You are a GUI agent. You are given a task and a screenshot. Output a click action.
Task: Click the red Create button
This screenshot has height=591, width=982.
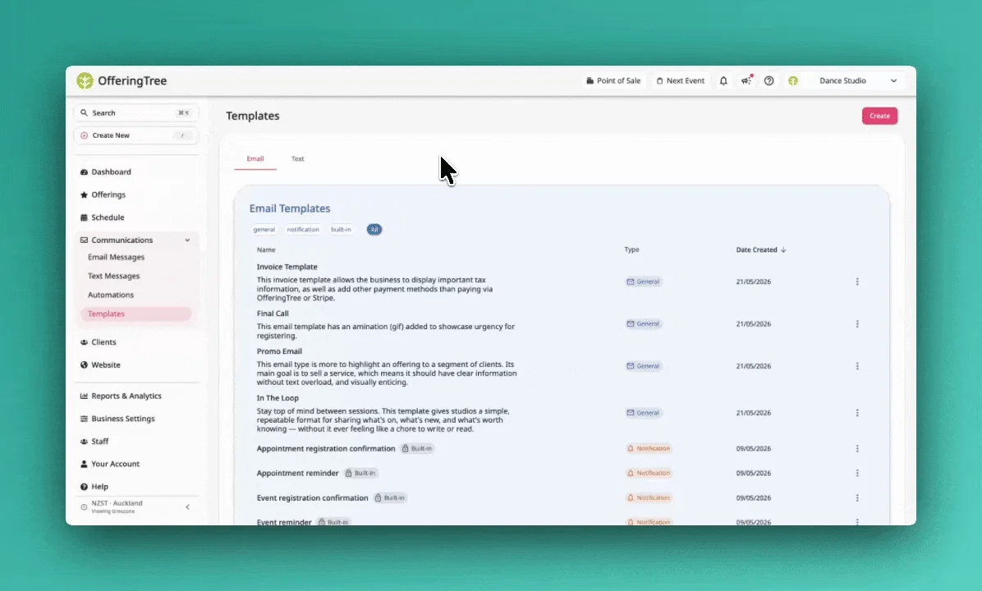[879, 116]
